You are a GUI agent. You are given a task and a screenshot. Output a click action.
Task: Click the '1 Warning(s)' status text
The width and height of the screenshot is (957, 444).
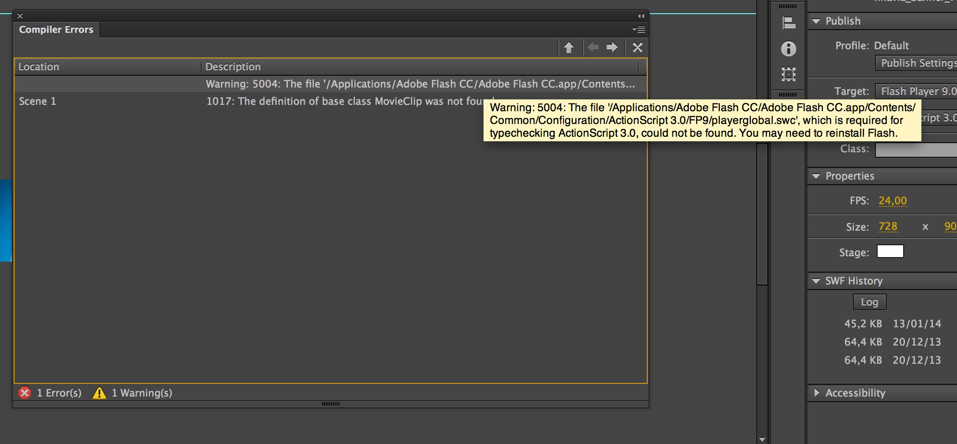(142, 393)
